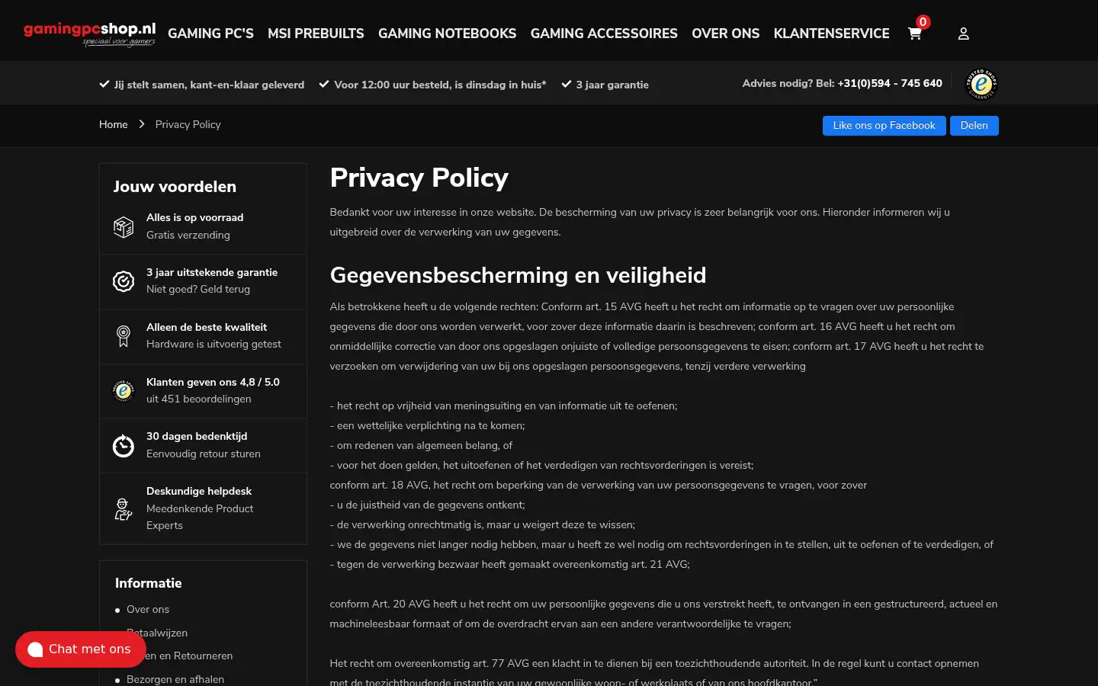Click Gratis verzending text
The height and width of the screenshot is (686, 1098).
[x=188, y=235]
